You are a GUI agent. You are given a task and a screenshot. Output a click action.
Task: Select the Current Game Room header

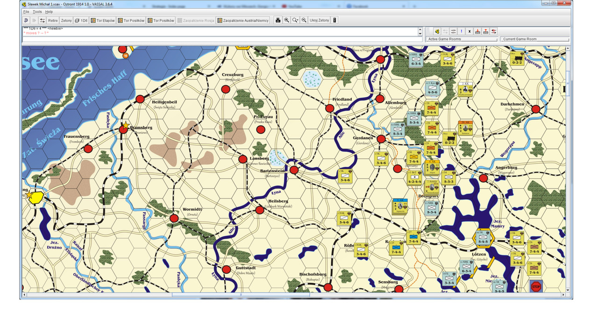point(535,39)
